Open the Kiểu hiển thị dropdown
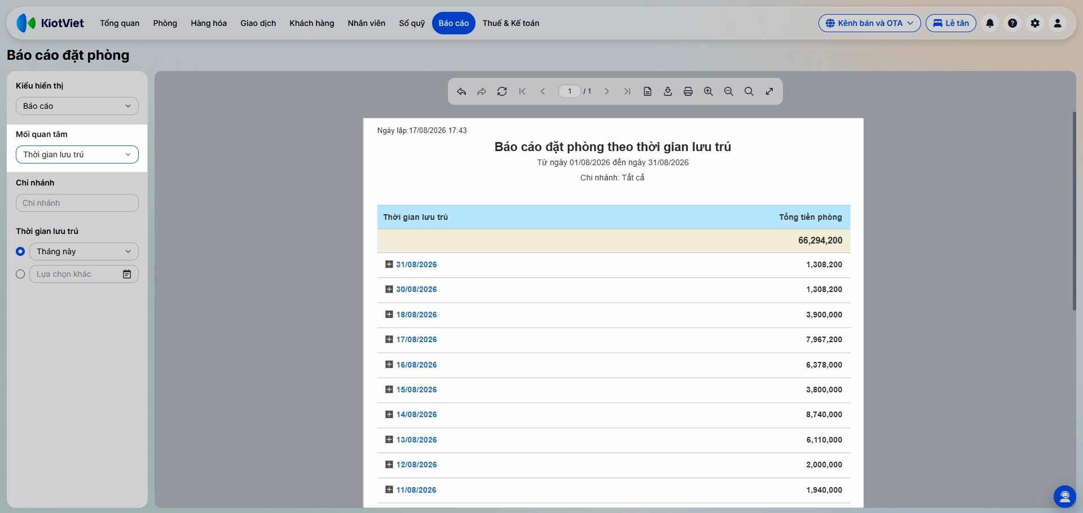 click(x=77, y=106)
